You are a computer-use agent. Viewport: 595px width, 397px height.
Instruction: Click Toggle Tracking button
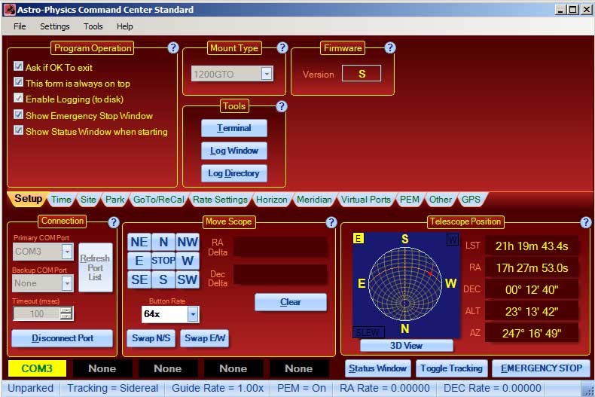click(x=452, y=368)
